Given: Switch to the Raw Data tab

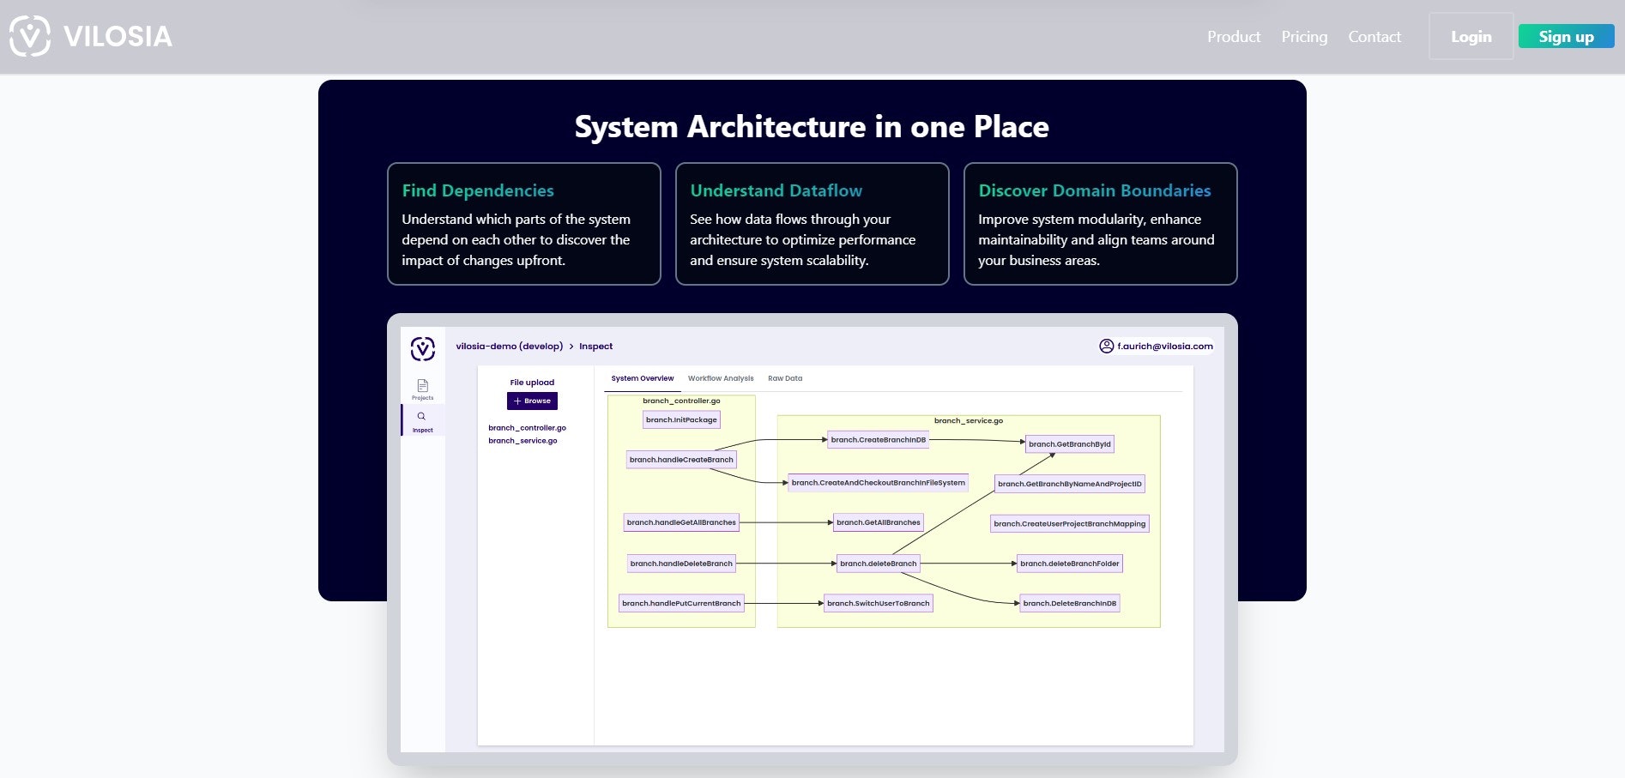Looking at the screenshot, I should (785, 378).
